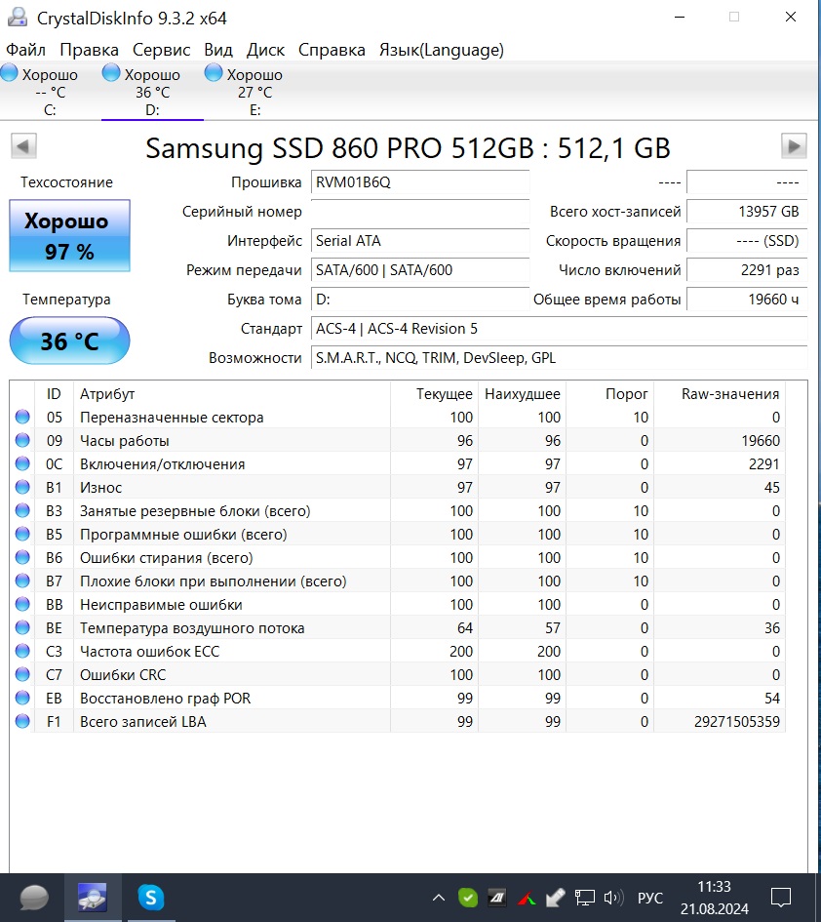
Task: Click status icon of row 09 Часы работы
Action: (22, 440)
